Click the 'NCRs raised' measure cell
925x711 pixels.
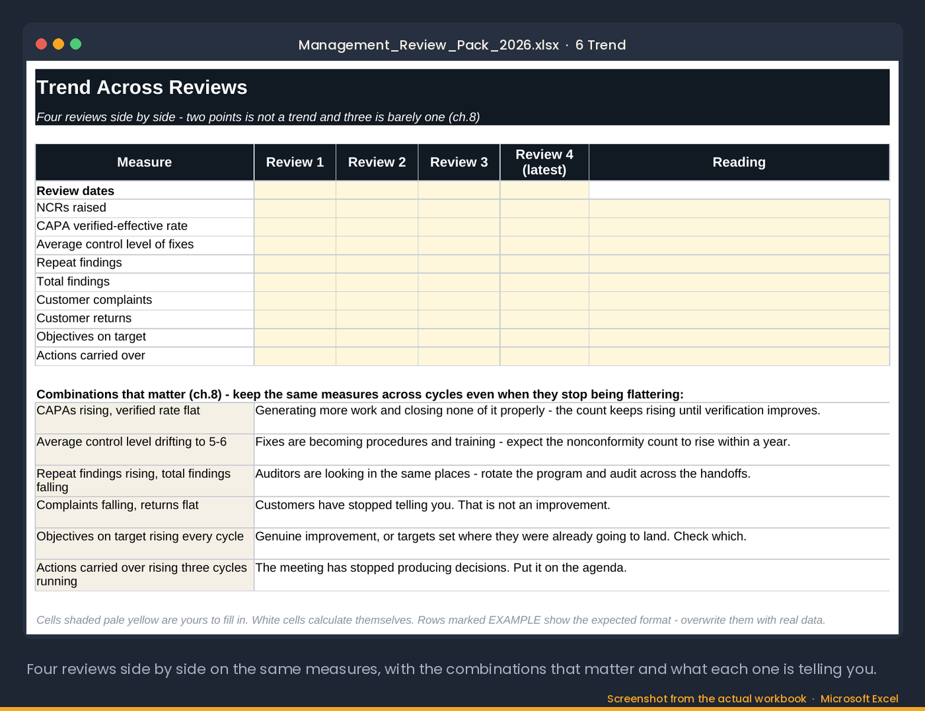[x=145, y=208]
